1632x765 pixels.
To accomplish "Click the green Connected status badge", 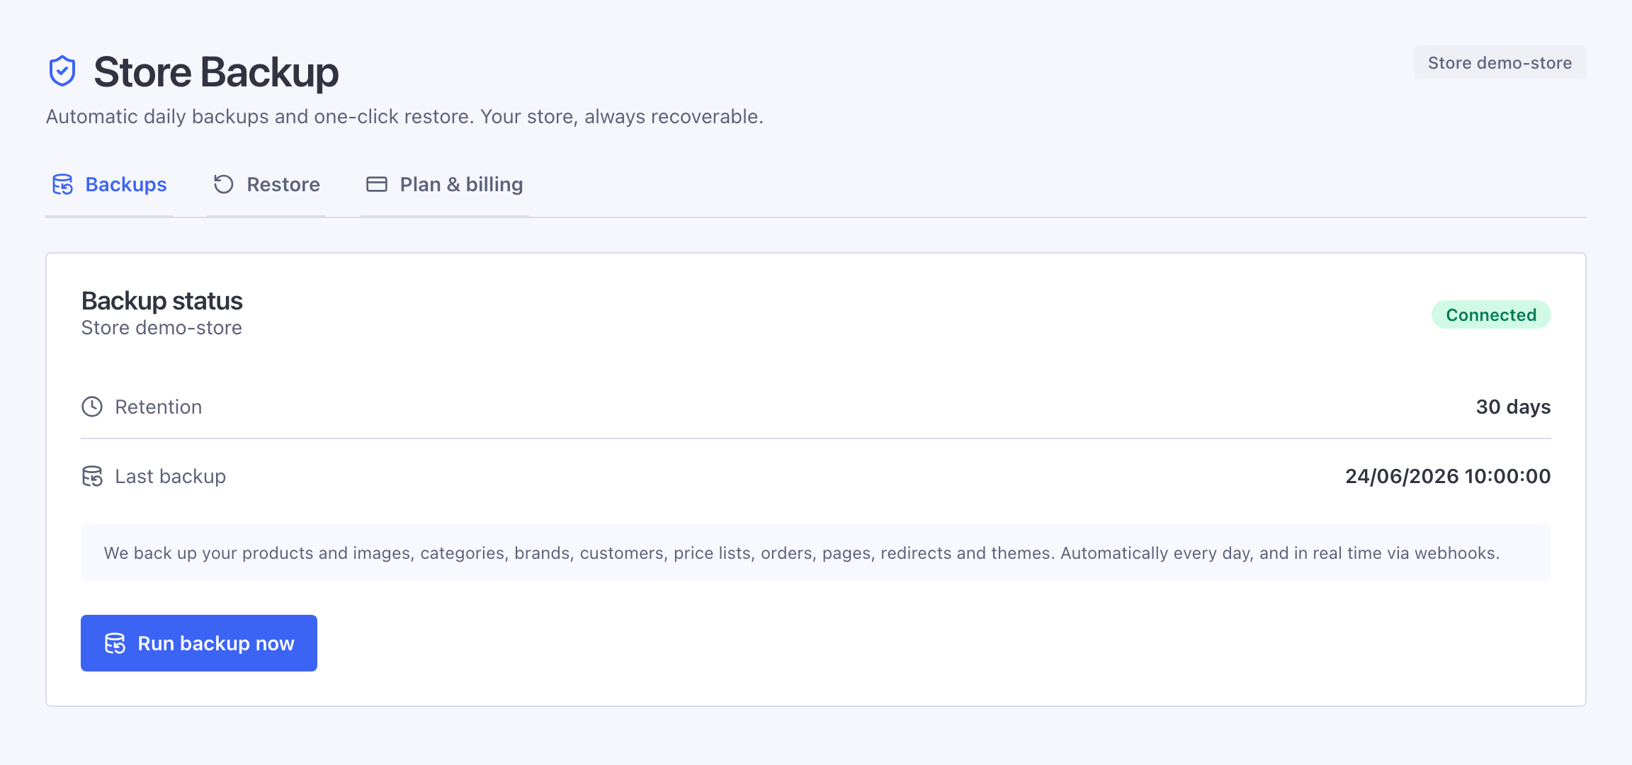I will [x=1491, y=314].
